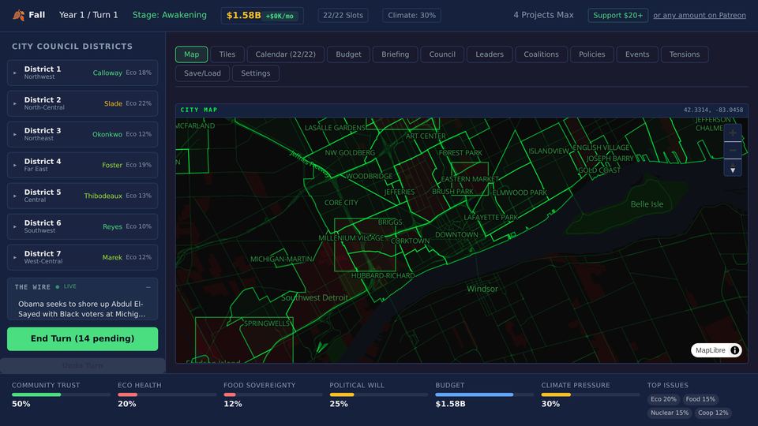Viewport: 758px width, 426px height.
Task: Follow 'or any amount on Patreon' link
Action: (x=700, y=15)
